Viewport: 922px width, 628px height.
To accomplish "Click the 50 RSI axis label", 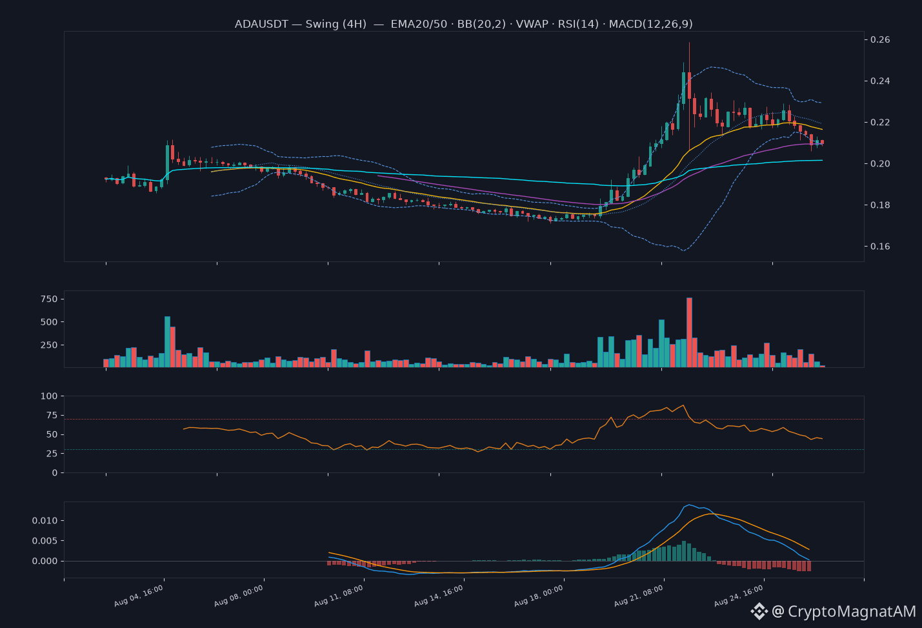I will point(52,434).
